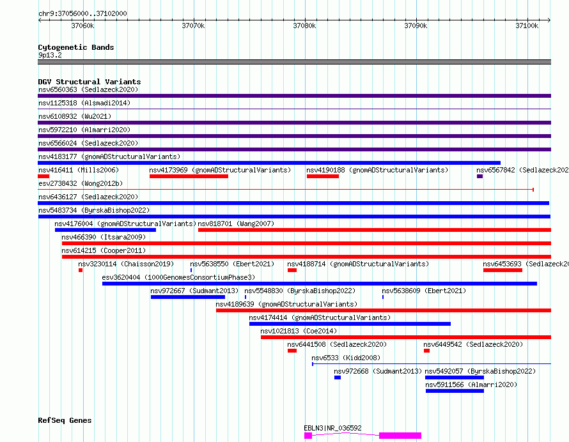The width and height of the screenshot is (569, 442).
Task: Click the nsv972667 (Sudmant2013) blue bar
Action: click(x=188, y=297)
